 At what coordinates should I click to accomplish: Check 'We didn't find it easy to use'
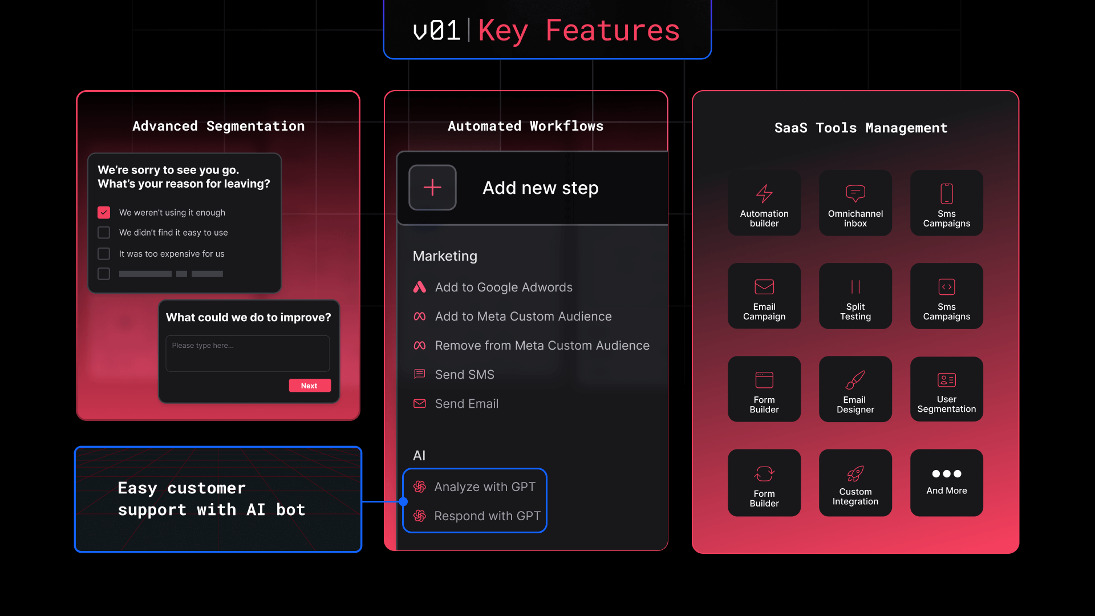tap(104, 233)
